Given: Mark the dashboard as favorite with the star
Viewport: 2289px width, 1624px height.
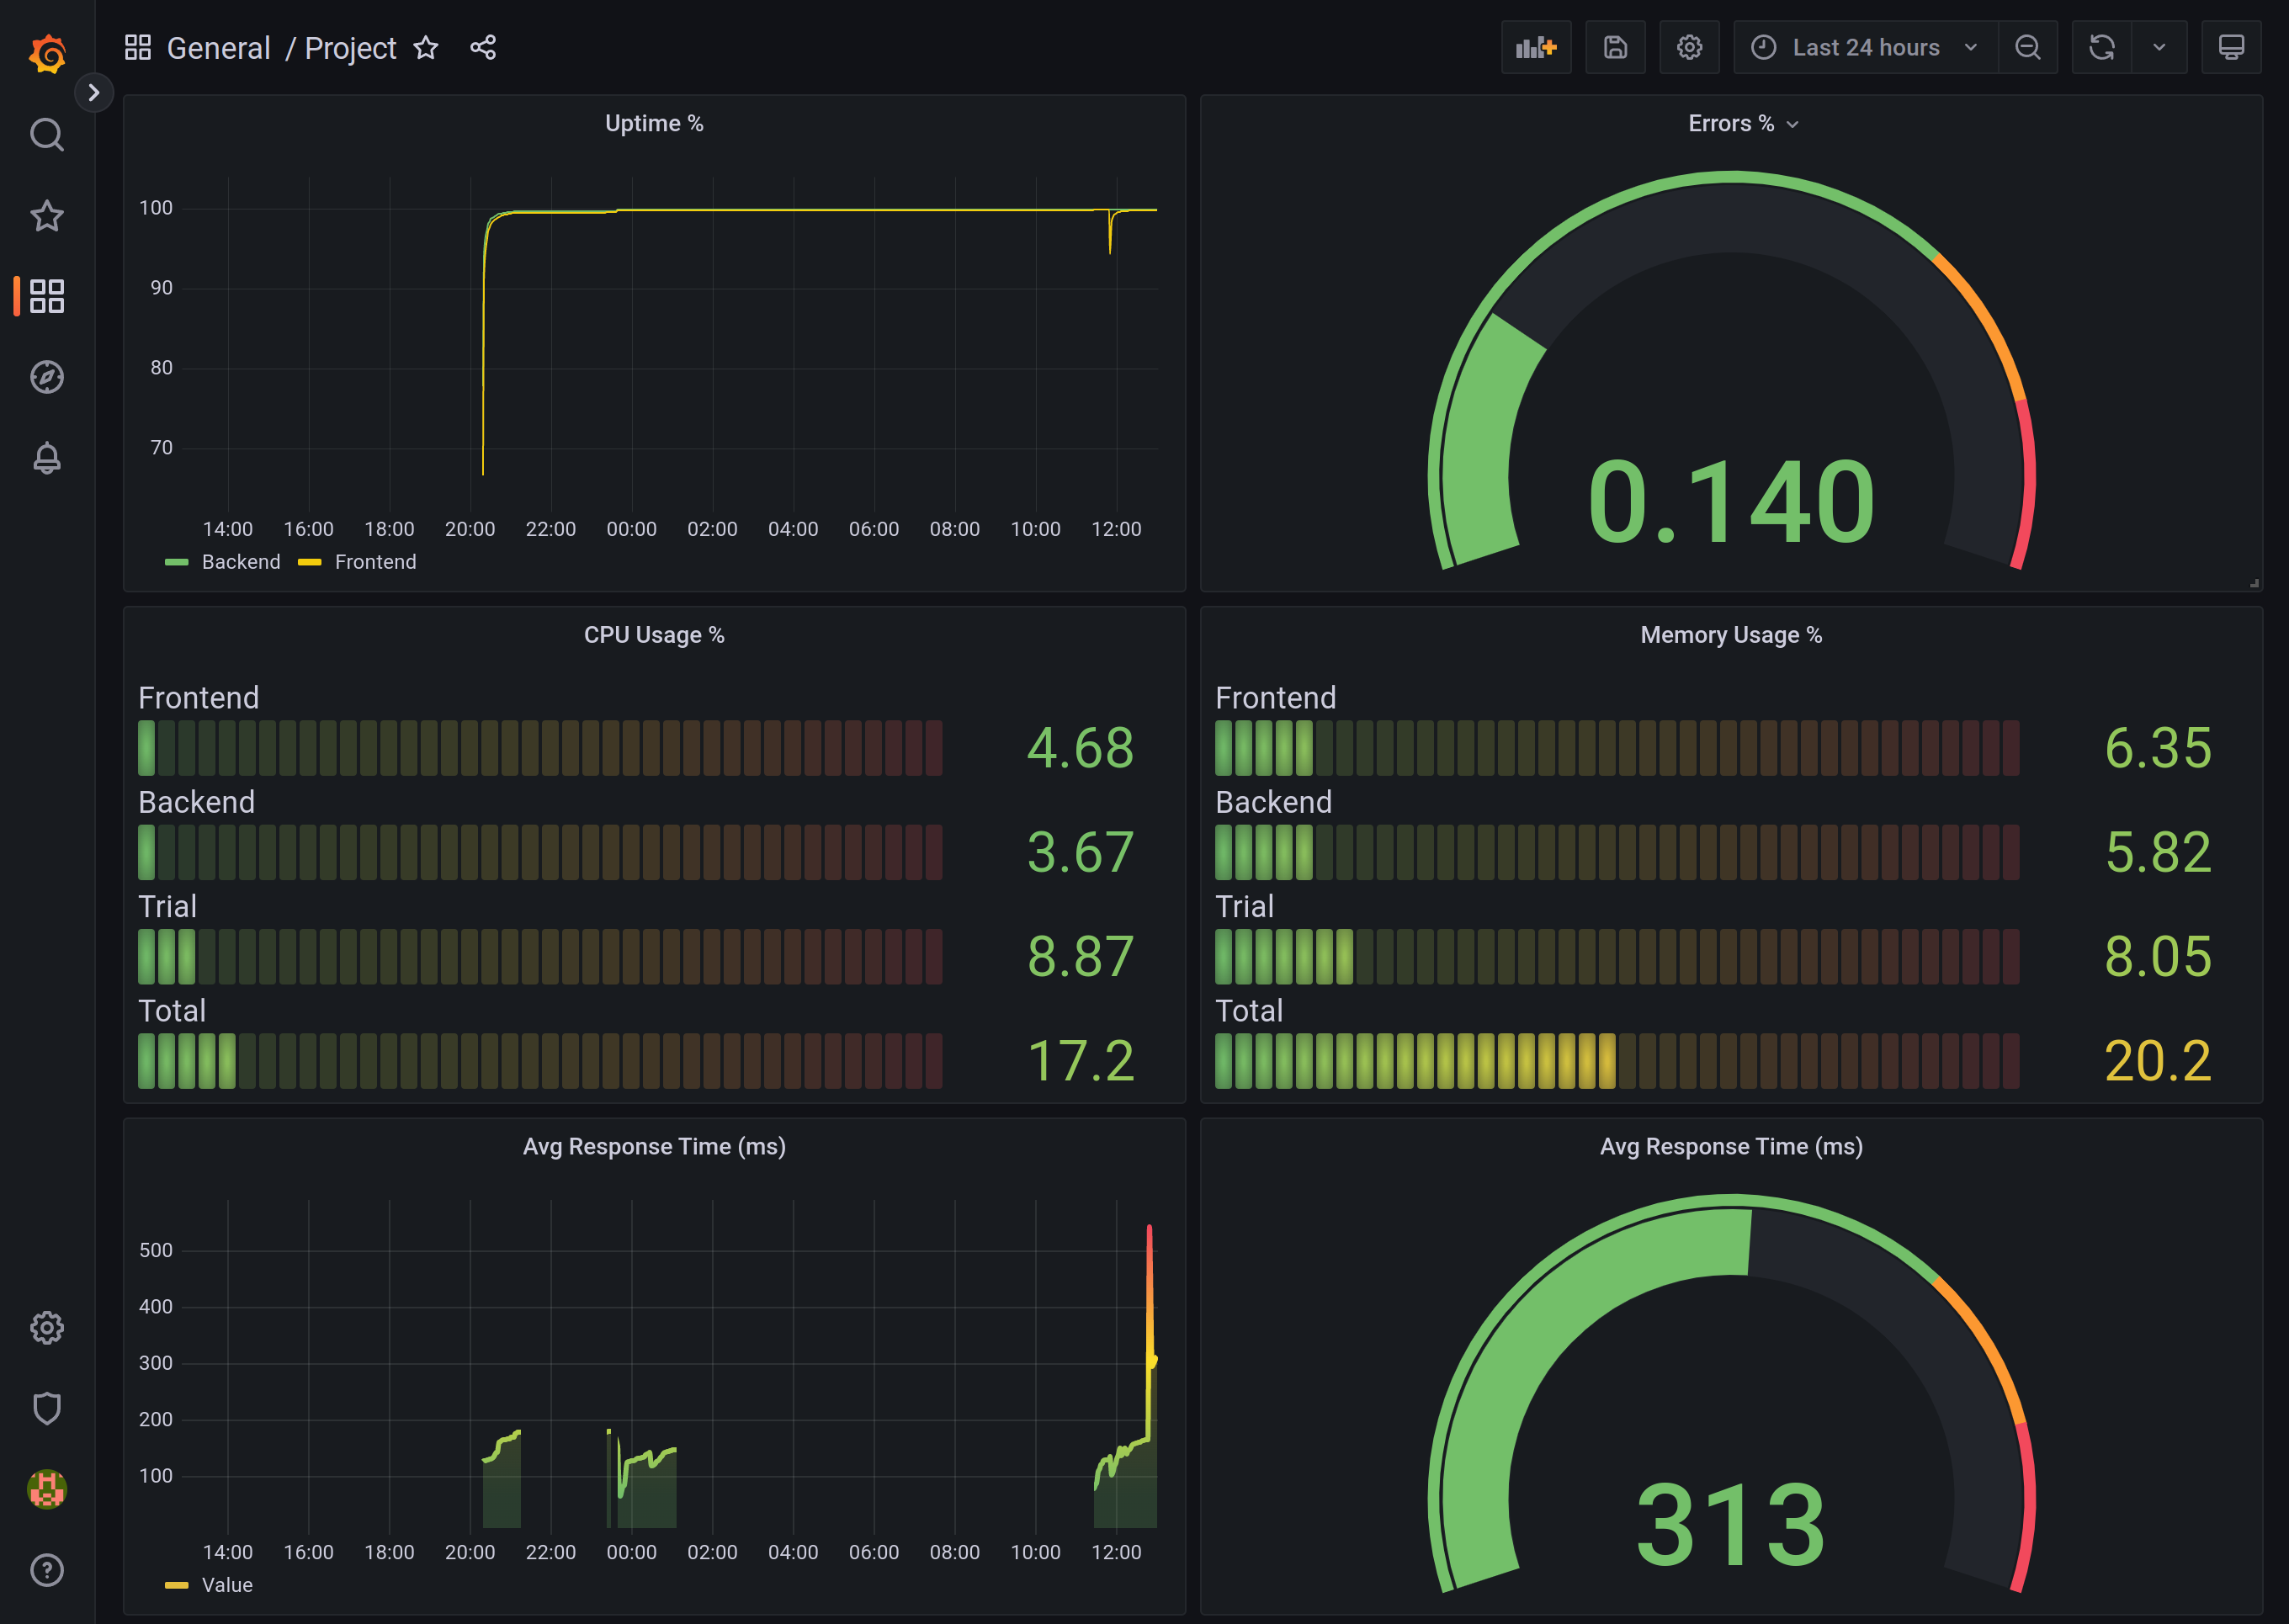Looking at the screenshot, I should tap(426, 47).
